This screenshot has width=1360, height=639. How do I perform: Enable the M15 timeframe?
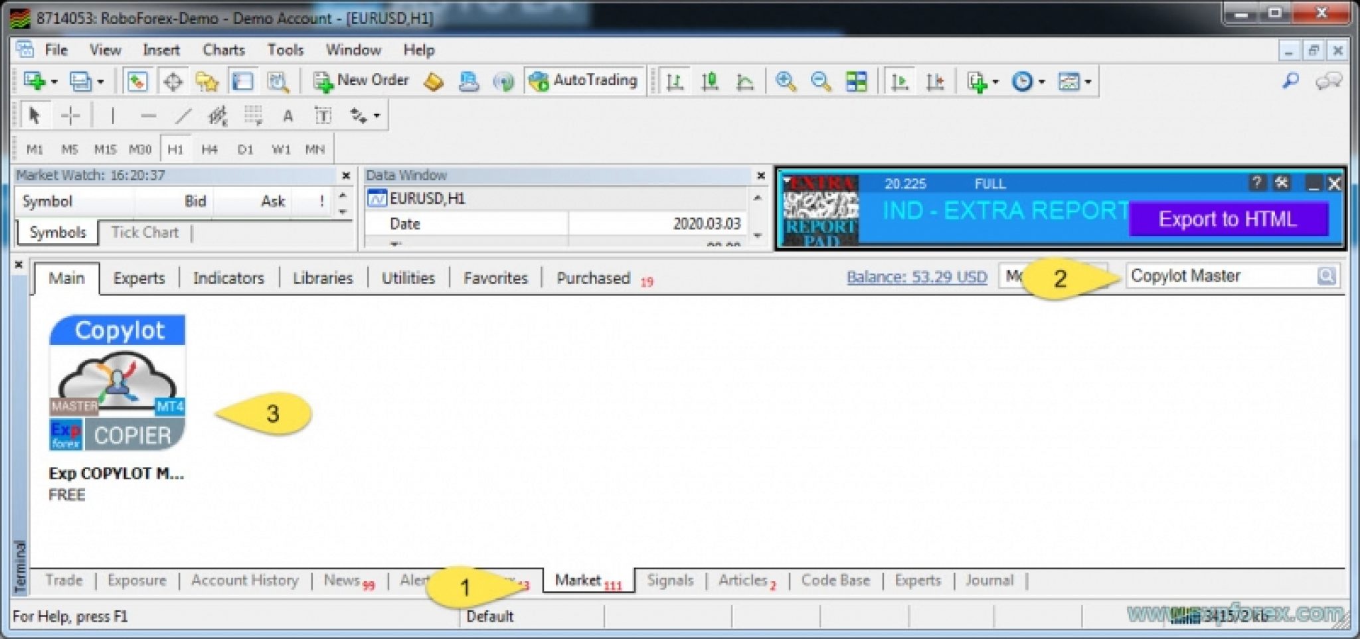click(105, 149)
